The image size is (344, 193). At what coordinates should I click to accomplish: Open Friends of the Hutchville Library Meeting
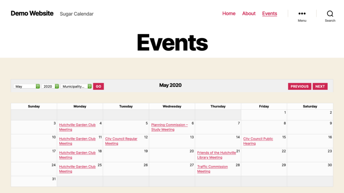216,155
